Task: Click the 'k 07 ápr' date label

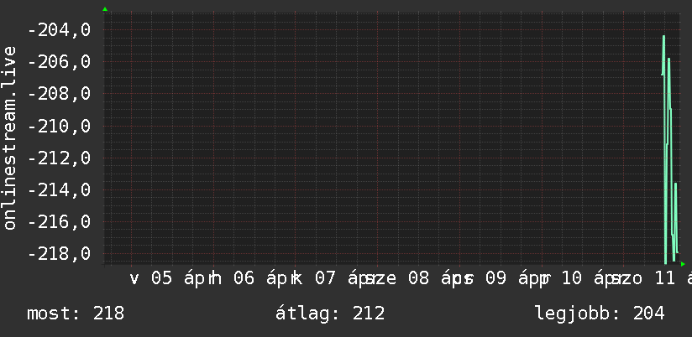Action: pos(333,279)
